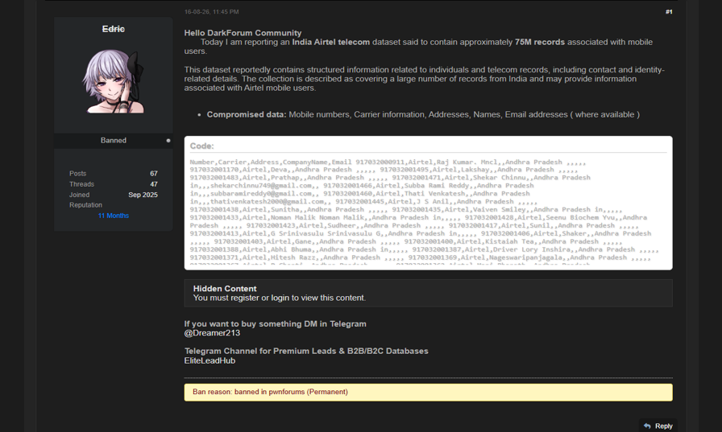The width and height of the screenshot is (722, 432).
Task: Click the Hello DarkForum Community heading
Action: (243, 33)
